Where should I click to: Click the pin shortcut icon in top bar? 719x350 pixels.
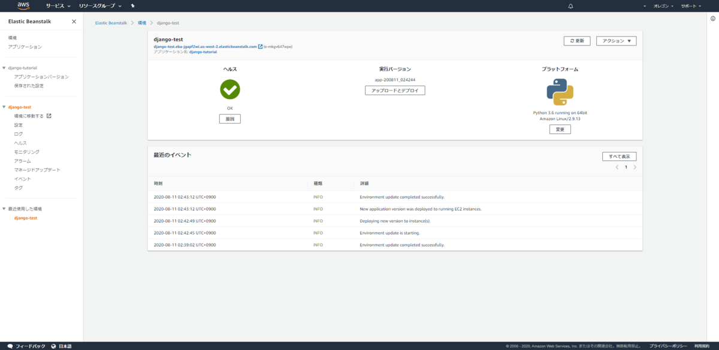pos(132,5)
